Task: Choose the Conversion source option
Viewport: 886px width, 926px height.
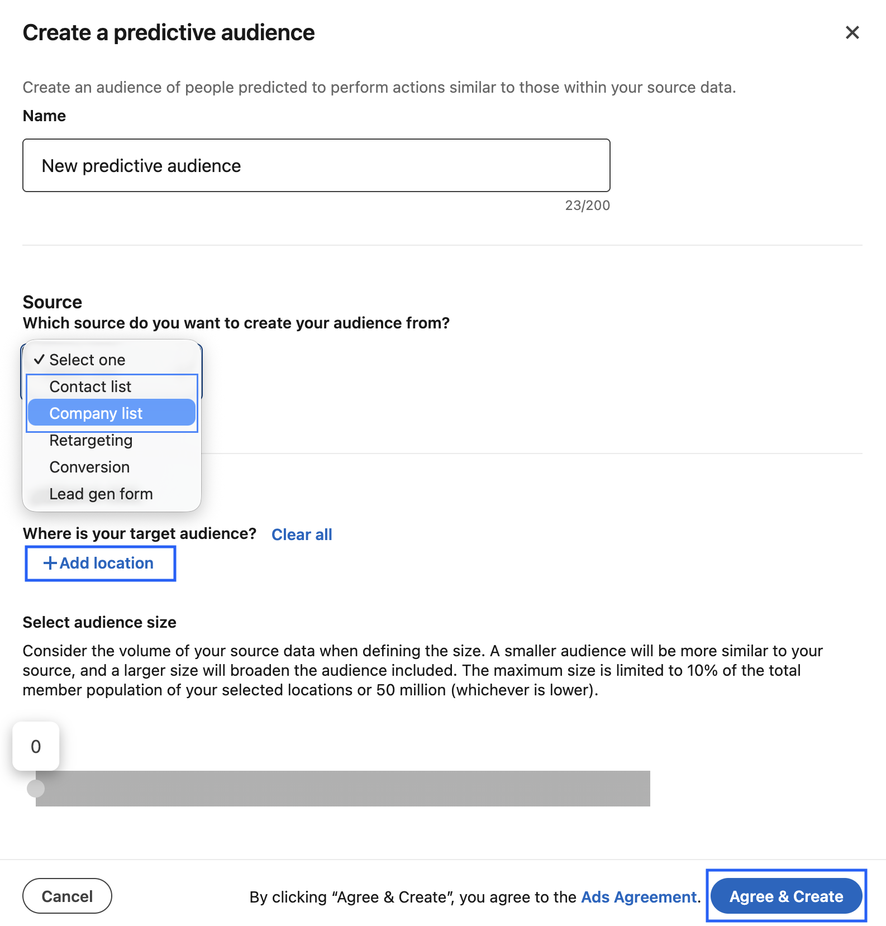Action: 89,467
